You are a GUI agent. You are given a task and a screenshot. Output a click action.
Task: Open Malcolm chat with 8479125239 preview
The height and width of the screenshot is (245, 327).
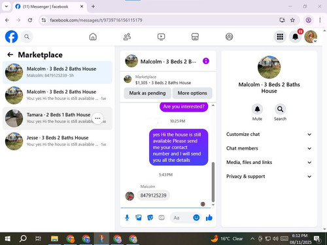tap(58, 73)
